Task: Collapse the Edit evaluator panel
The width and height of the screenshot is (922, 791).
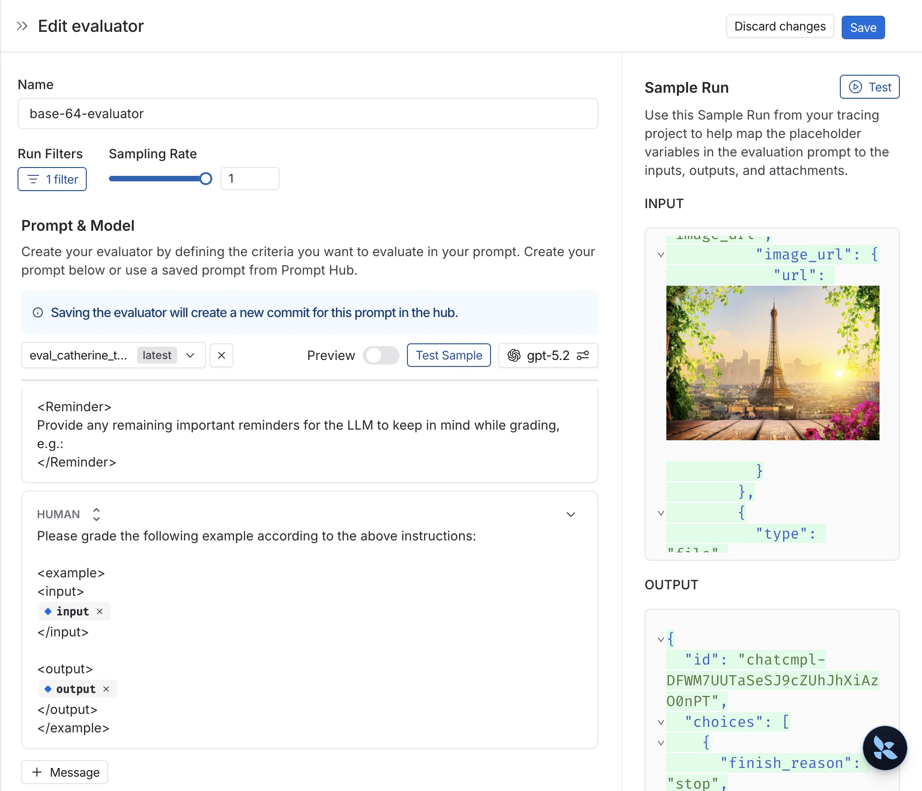Action: pyautogui.click(x=21, y=26)
